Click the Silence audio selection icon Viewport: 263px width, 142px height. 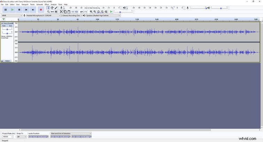click(x=77, y=12)
